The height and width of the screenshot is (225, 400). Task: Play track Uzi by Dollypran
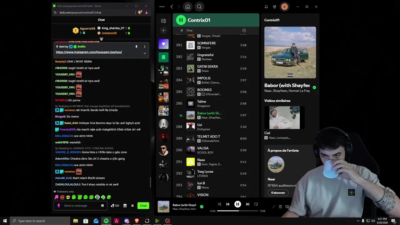pos(216,127)
